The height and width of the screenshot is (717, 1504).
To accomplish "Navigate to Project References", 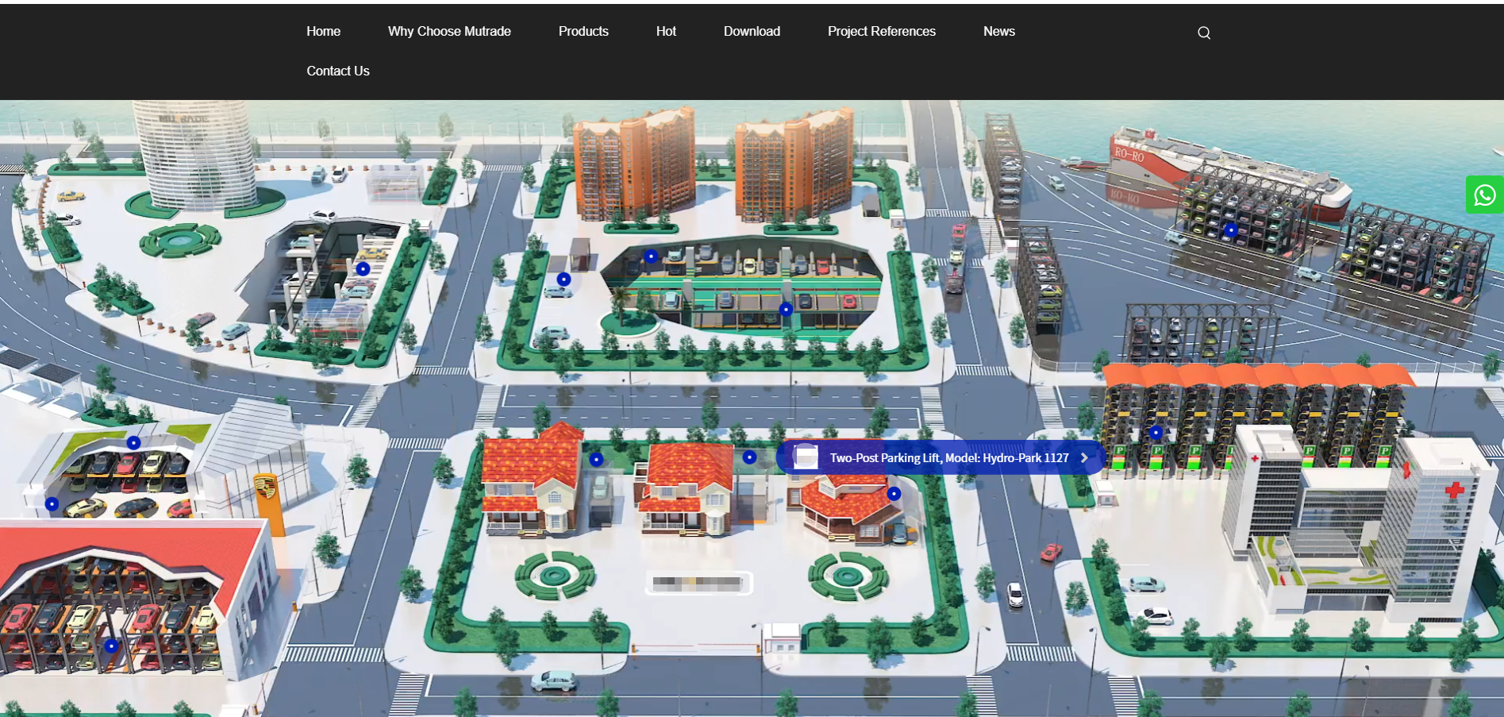I will (881, 32).
